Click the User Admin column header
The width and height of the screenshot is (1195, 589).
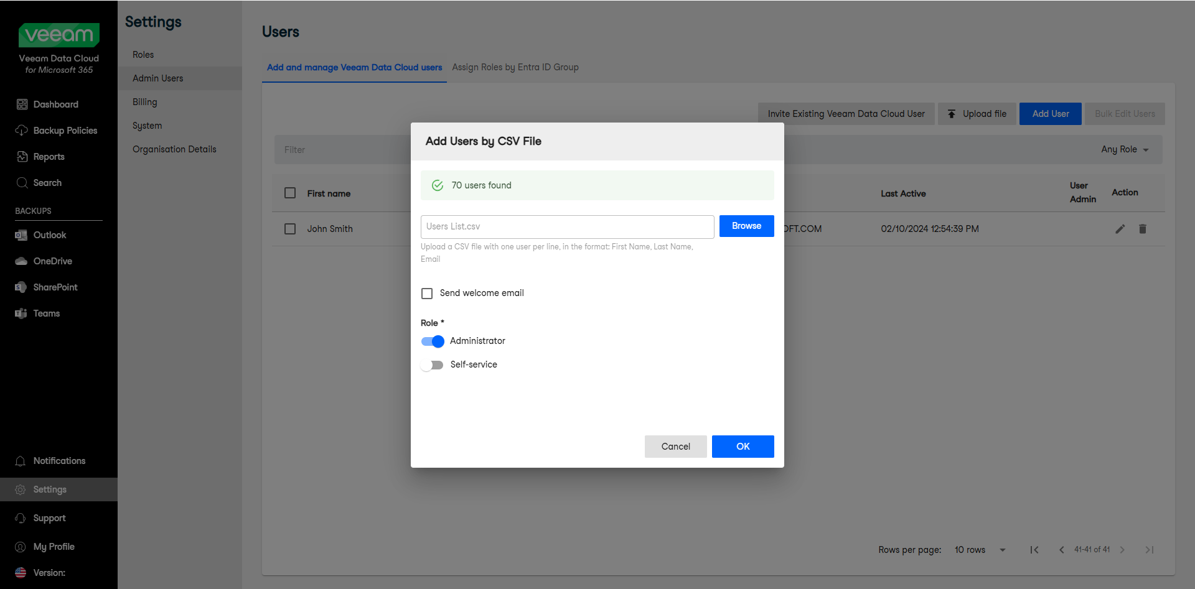pos(1083,192)
